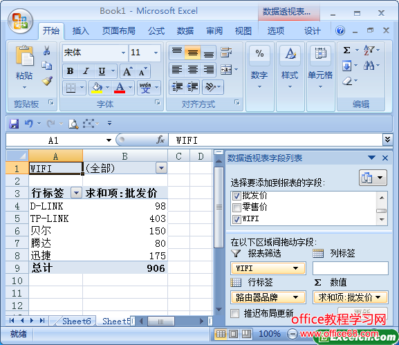Close the PivotTable field list pane
Screen dimensions: 399x345
click(385, 158)
